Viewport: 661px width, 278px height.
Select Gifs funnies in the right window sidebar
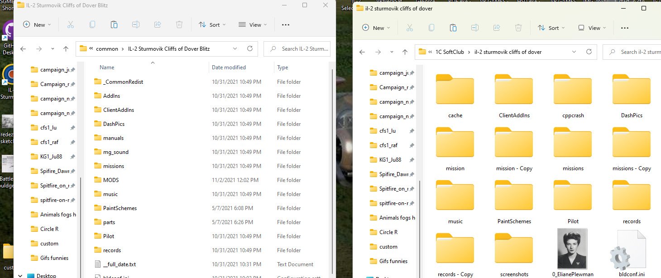(393, 261)
